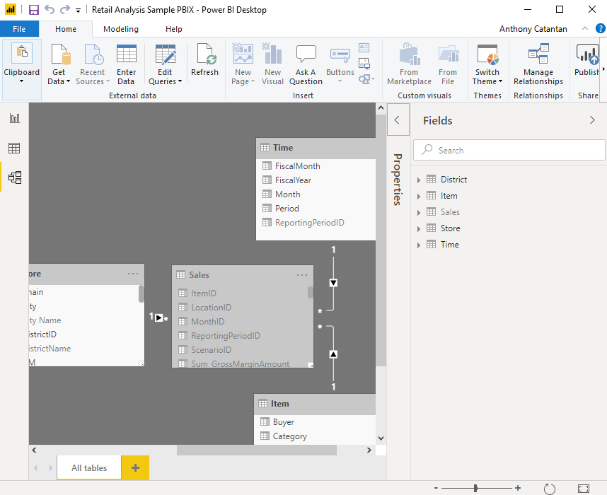Select the All tables layout tab

pyautogui.click(x=89, y=468)
